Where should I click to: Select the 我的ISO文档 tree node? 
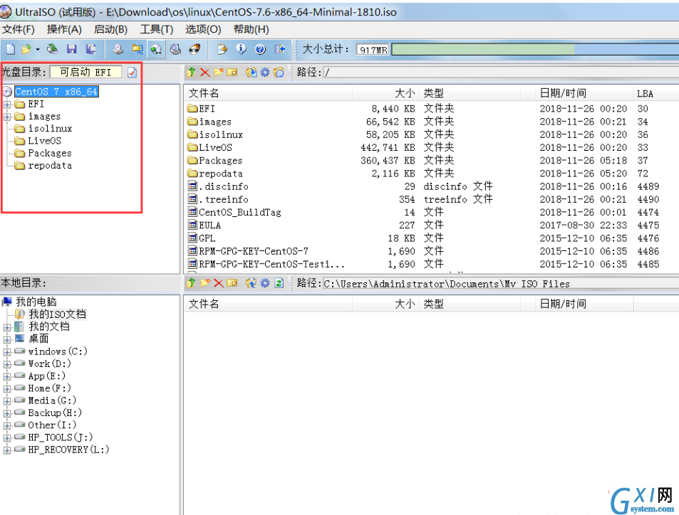(x=57, y=314)
